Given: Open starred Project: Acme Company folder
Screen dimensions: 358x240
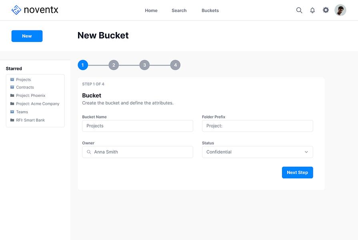Looking at the screenshot, I should point(38,104).
